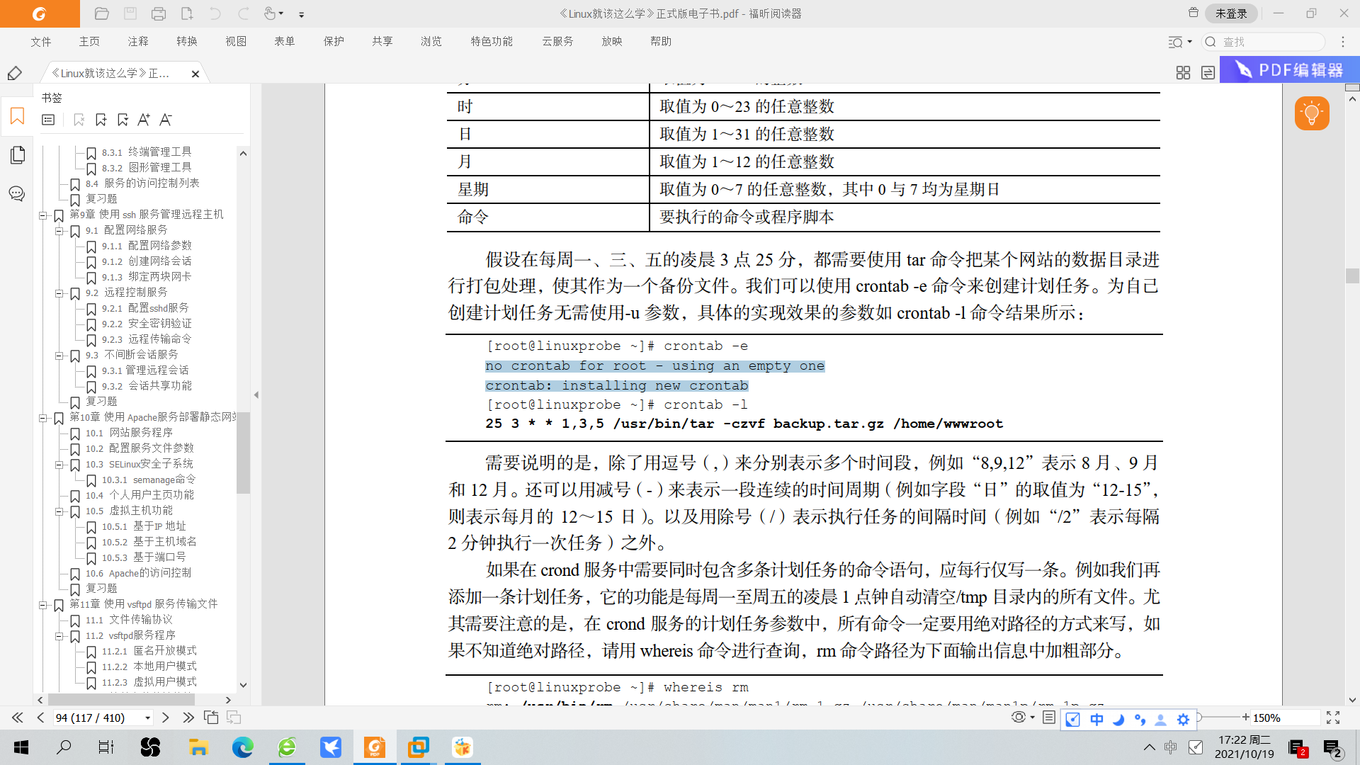Toggle IME moon half-width mode

1118,719
